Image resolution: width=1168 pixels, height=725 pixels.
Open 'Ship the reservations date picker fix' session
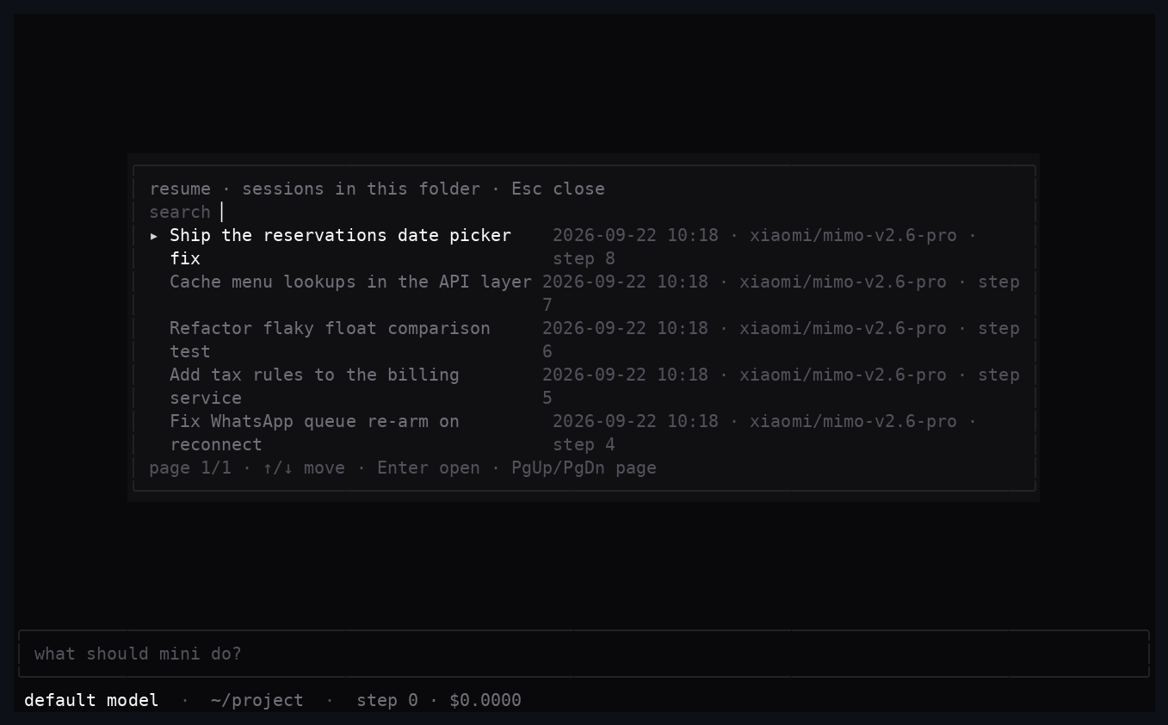click(584, 247)
